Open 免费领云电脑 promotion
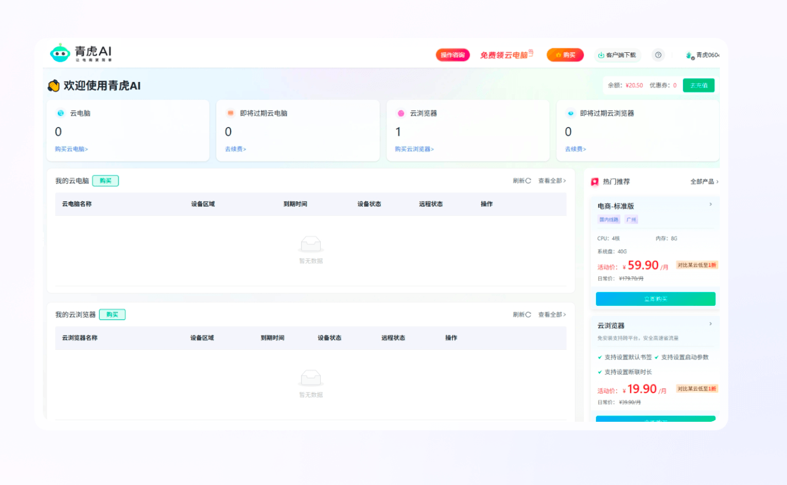Image resolution: width=787 pixels, height=485 pixels. tap(506, 55)
